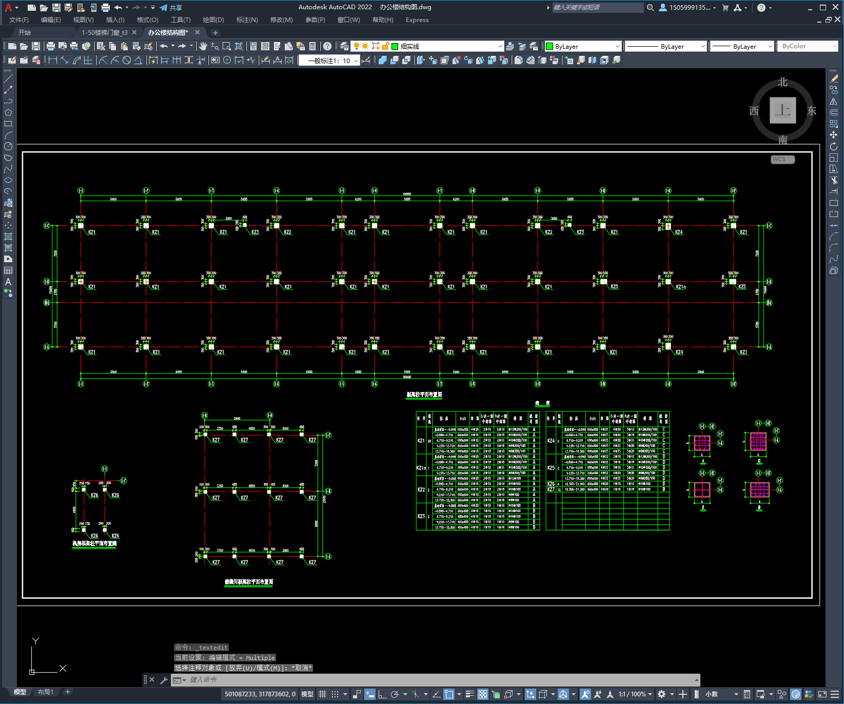Toggle the drawing grid display
This screenshot has width=844, height=704.
(322, 694)
